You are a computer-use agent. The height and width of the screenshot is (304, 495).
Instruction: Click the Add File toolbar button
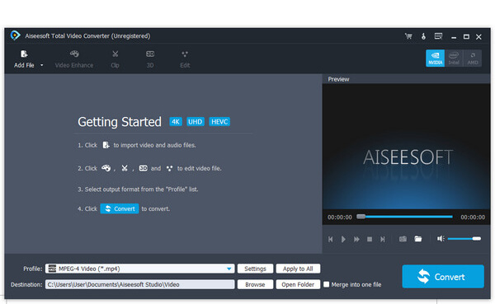point(24,59)
